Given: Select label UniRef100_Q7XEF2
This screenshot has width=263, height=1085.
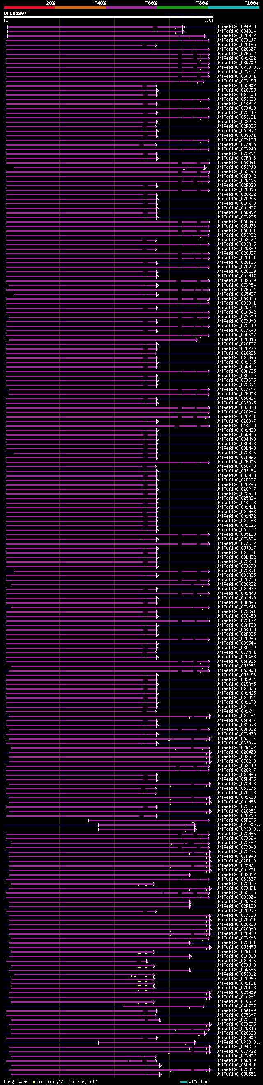Looking at the screenshot, I should point(236,843).
